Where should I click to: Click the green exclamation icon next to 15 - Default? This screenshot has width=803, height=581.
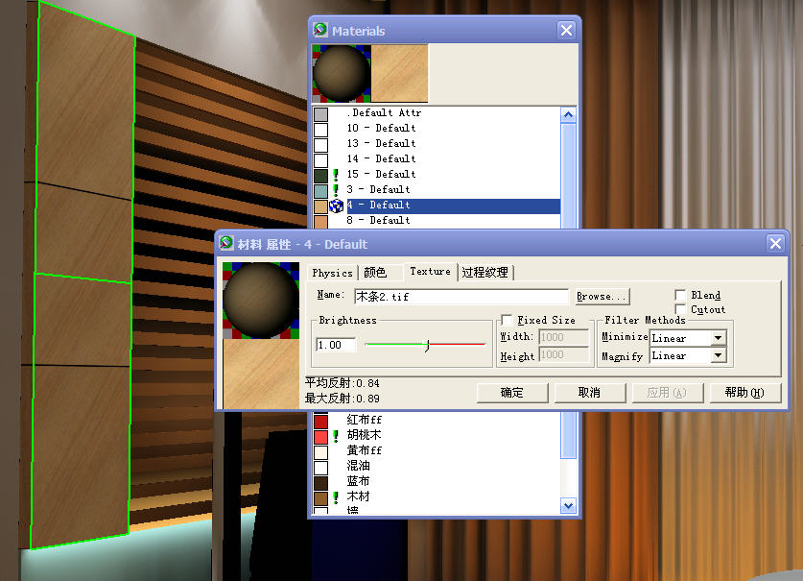tap(336, 175)
